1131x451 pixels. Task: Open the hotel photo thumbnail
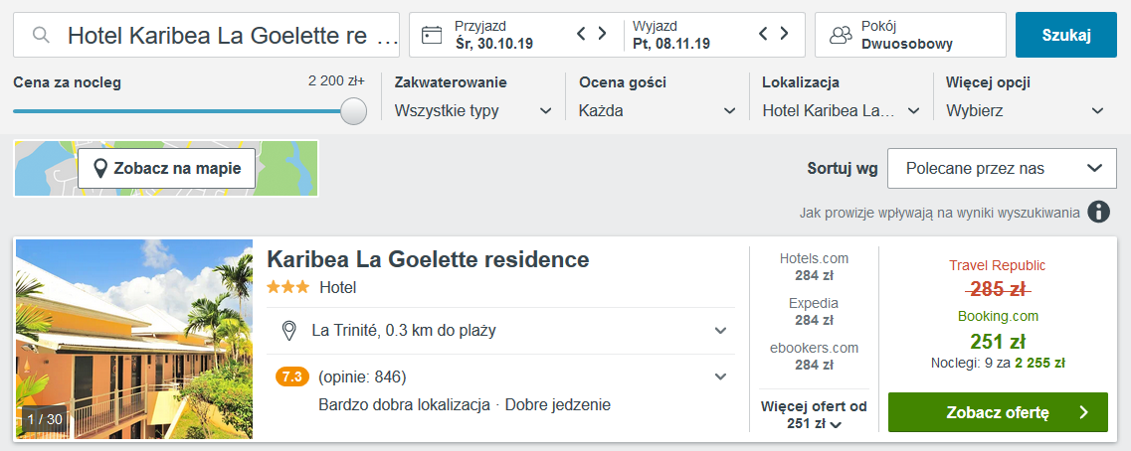[134, 340]
